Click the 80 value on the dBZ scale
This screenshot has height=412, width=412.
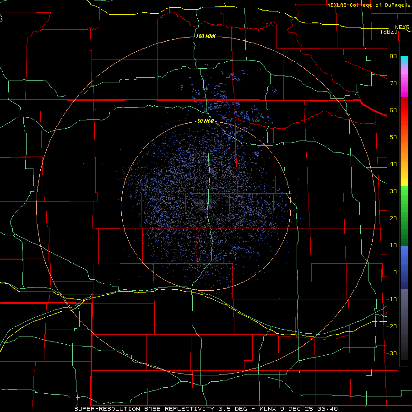point(393,56)
